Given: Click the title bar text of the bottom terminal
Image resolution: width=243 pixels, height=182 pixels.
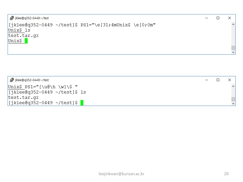Looking at the screenshot, I should pos(32,80).
